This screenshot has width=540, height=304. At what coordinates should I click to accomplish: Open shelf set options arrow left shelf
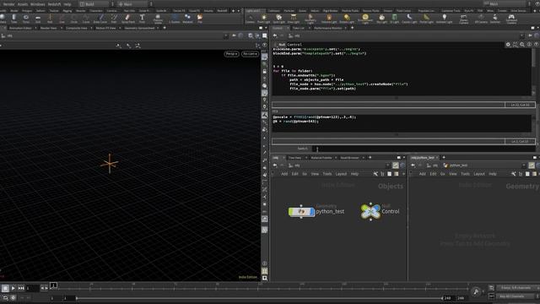(x=239, y=11)
